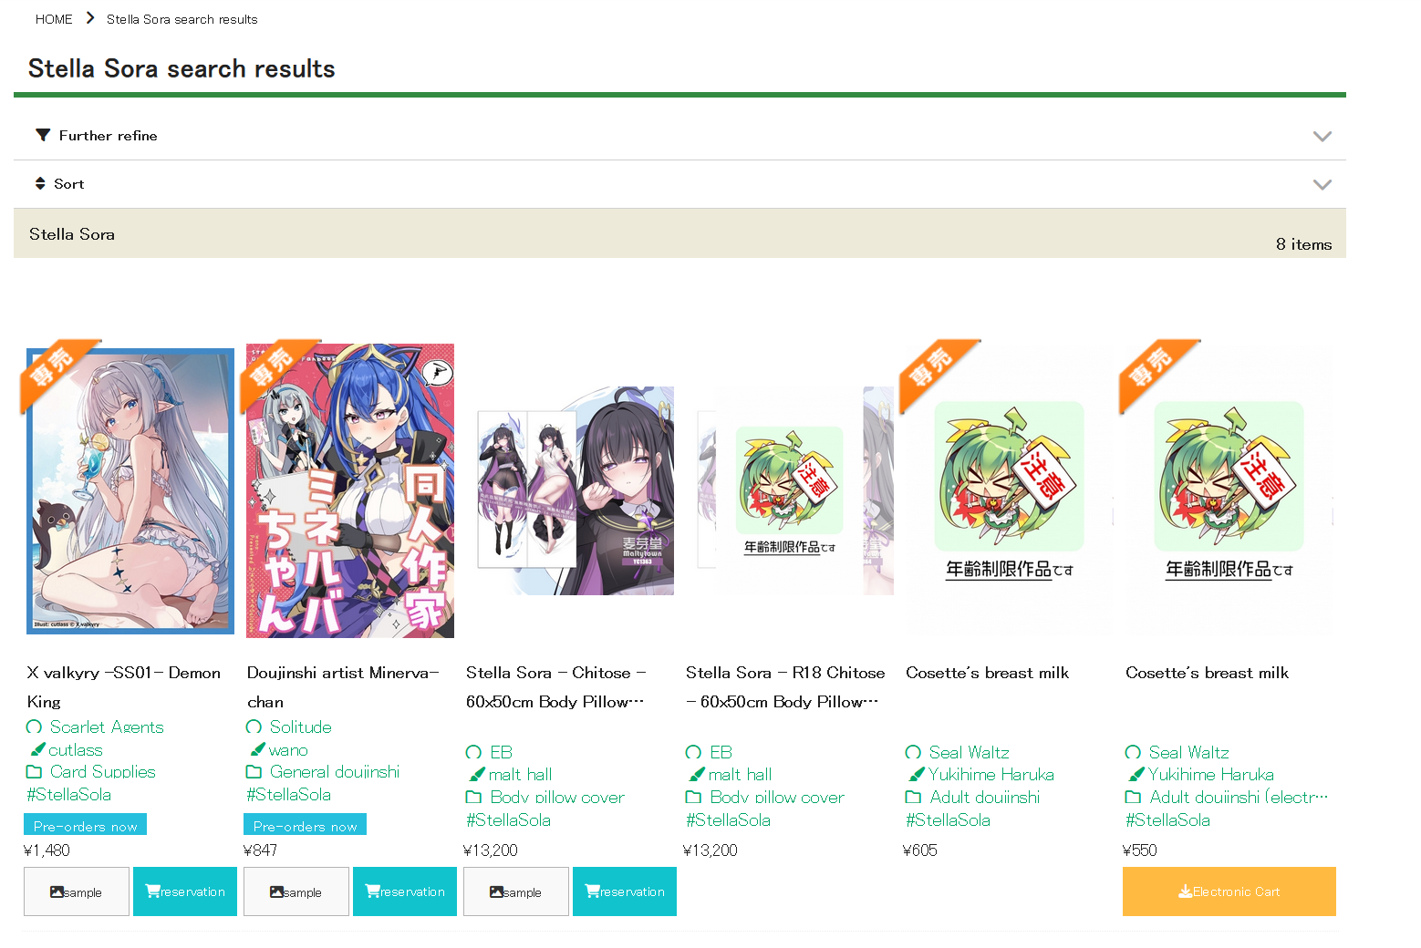This screenshot has height=948, width=1421.
Task: Click the pen icon beside Yukihime Haruka on the ¥605 item
Action: coord(917,774)
